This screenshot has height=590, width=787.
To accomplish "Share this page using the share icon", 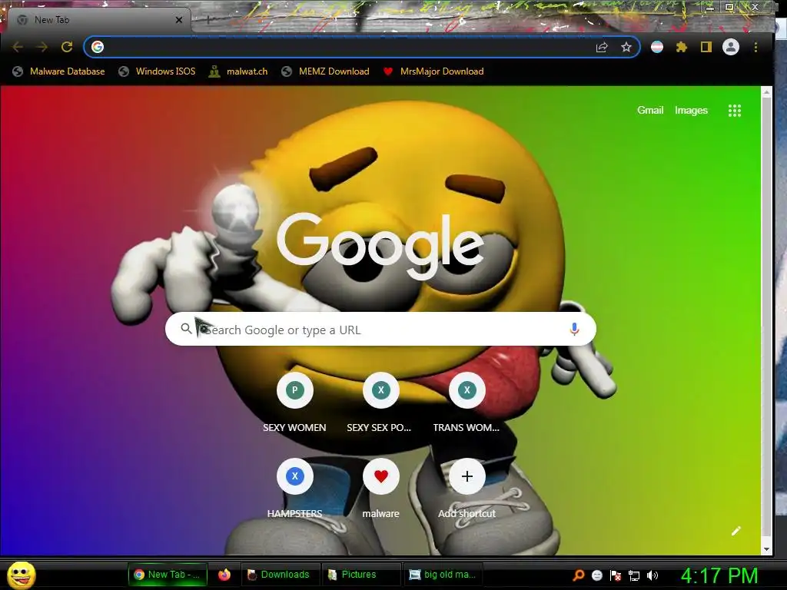I will click(602, 47).
